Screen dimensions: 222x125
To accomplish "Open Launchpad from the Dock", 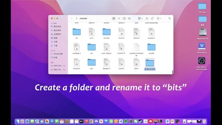I will click(x=22, y=121).
